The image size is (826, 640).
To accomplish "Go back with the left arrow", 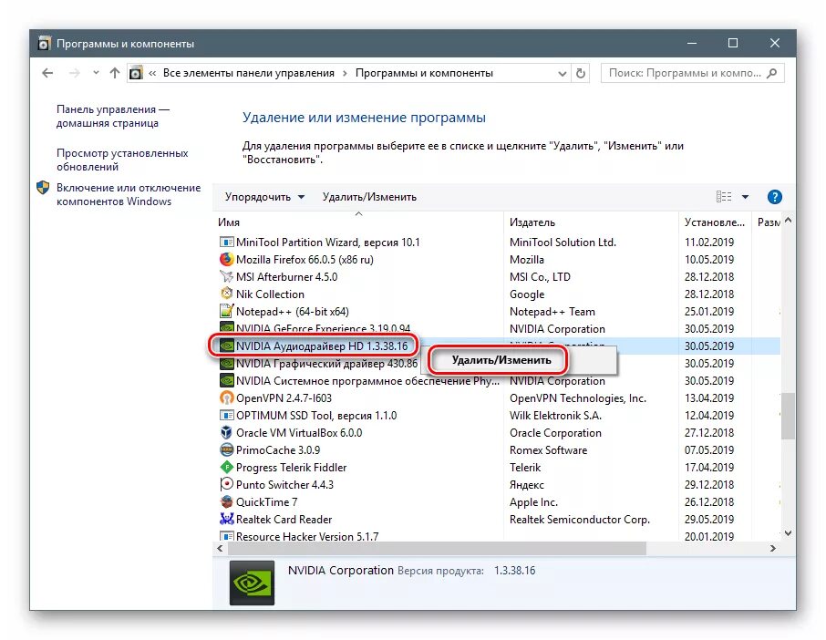I will [47, 73].
